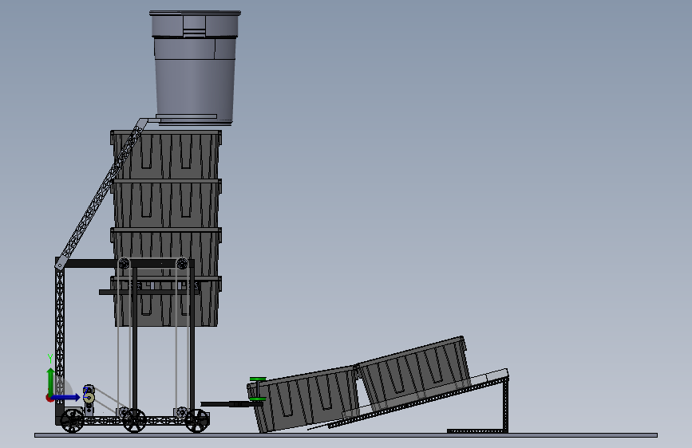This screenshot has height=448, width=692.
Task: Select the horizontal lifting platform under the stack
Action: (149, 292)
